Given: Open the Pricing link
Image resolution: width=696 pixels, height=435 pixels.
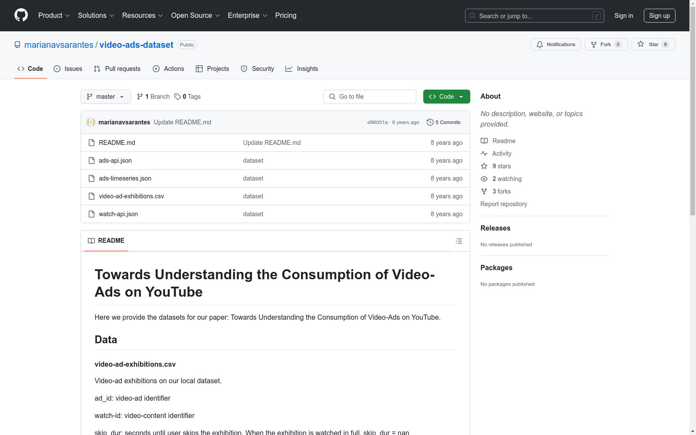Looking at the screenshot, I should 286,15.
